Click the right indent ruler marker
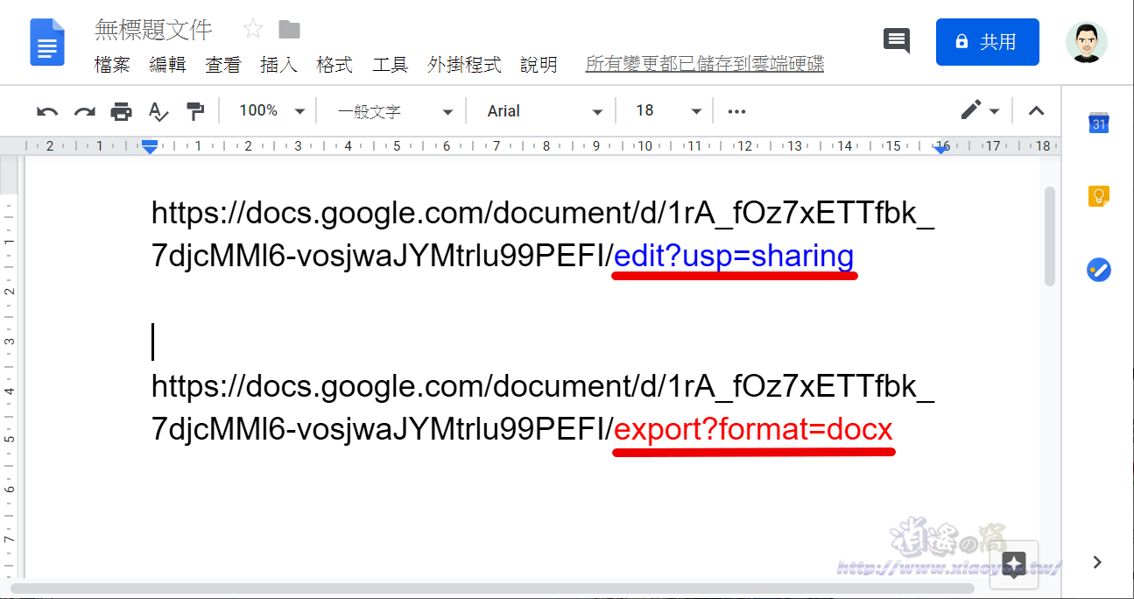1134x599 pixels. point(940,148)
